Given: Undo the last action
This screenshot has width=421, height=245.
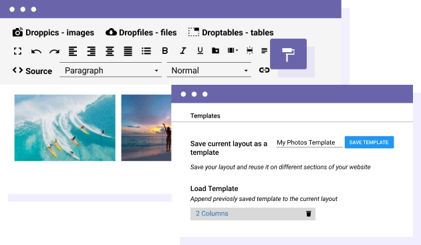Looking at the screenshot, I should click(x=36, y=51).
